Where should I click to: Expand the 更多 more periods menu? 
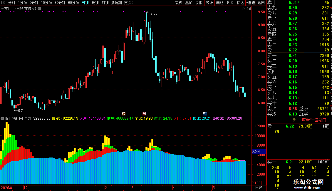click(129, 3)
